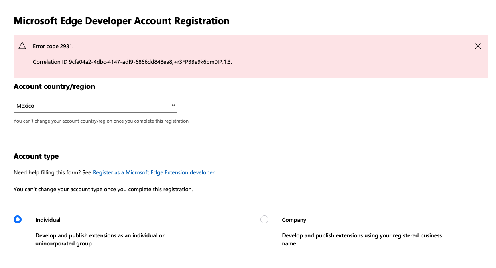This screenshot has height=268, width=496.
Task: Click the Individual label above its description
Action: pyautogui.click(x=48, y=220)
